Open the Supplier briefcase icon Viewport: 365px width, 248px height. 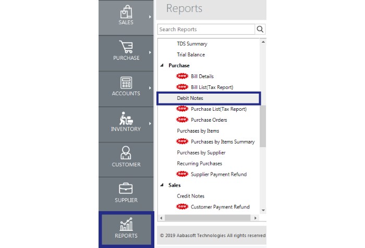126,188
